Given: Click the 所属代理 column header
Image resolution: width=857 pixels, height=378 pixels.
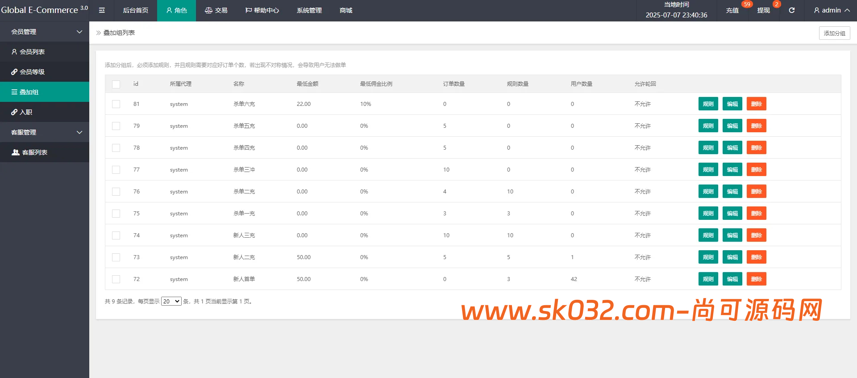Looking at the screenshot, I should point(181,84).
